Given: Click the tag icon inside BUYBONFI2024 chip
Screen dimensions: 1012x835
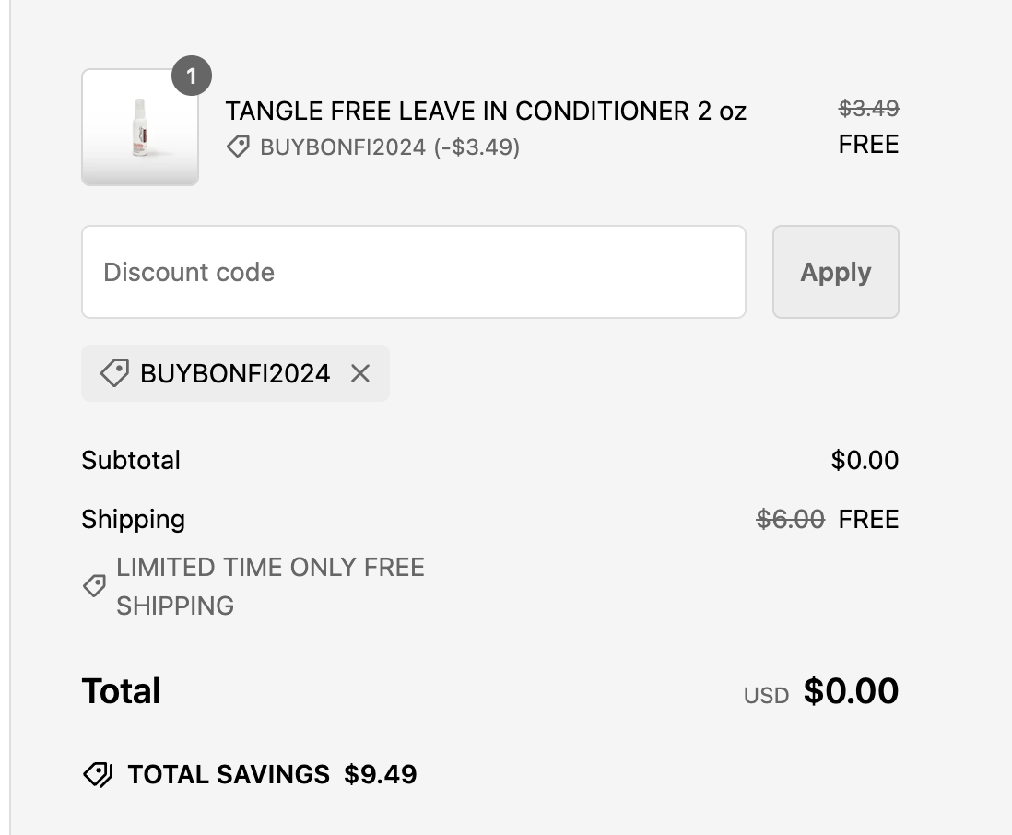Looking at the screenshot, I should 114,373.
